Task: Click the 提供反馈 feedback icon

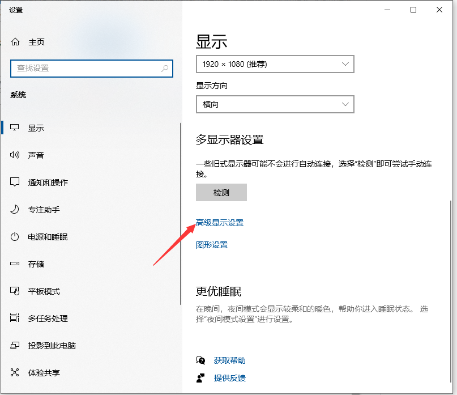Action: pyautogui.click(x=200, y=377)
